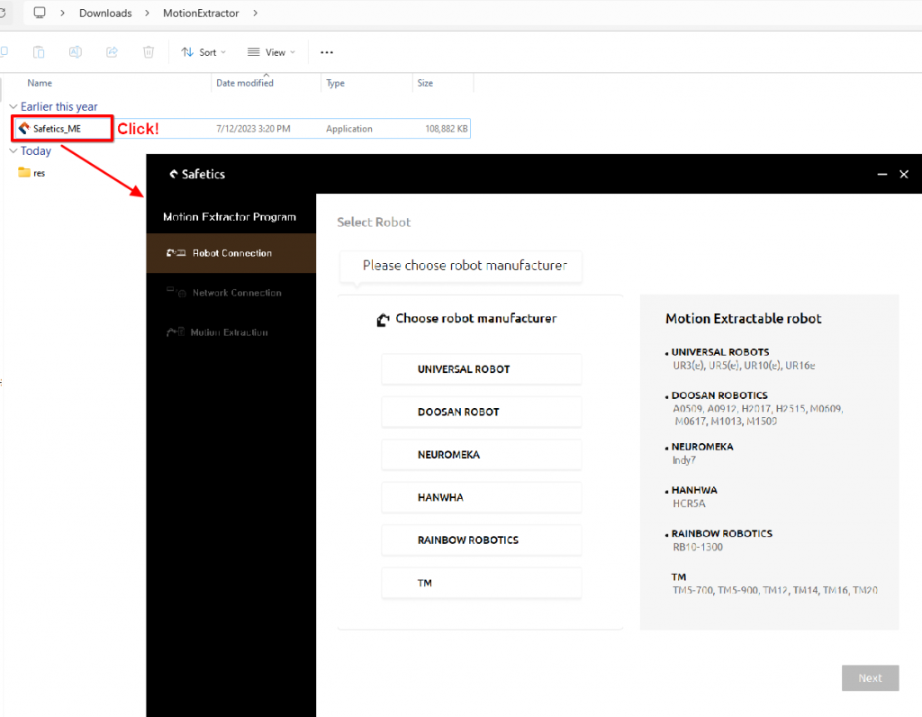Navigate to Downloads via the breadcrumb

105,13
